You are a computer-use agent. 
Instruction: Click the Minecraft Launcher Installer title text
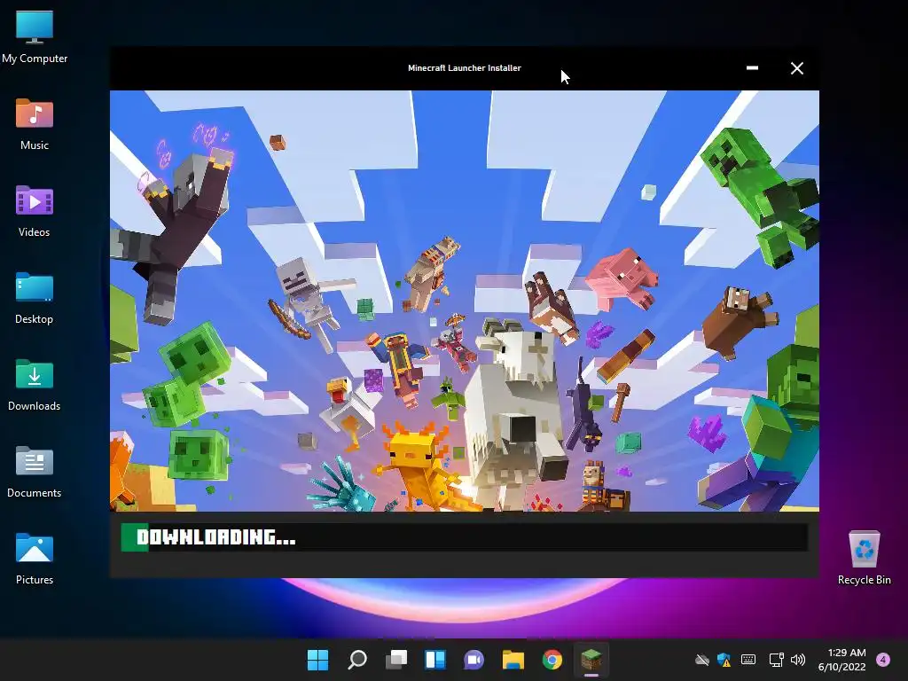coord(465,68)
